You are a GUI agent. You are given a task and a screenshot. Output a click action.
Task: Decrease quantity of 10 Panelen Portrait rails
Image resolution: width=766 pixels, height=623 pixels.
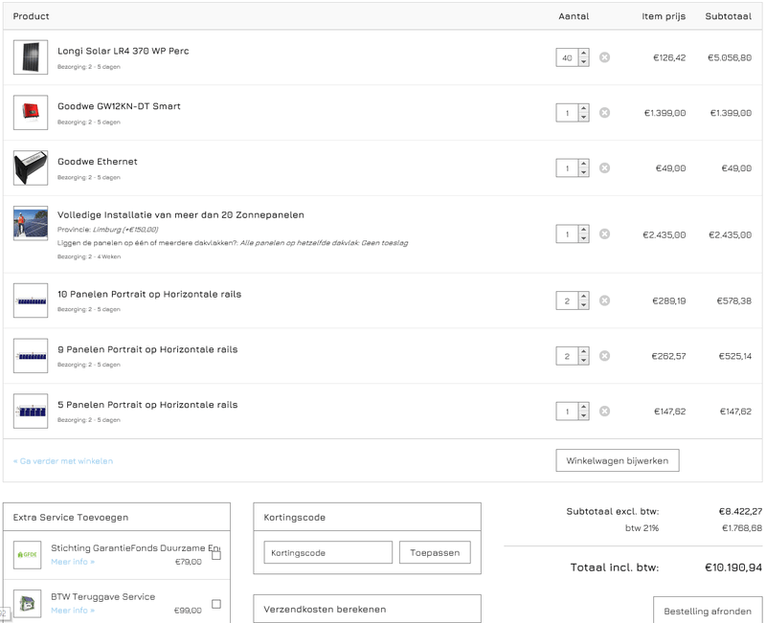pos(584,305)
